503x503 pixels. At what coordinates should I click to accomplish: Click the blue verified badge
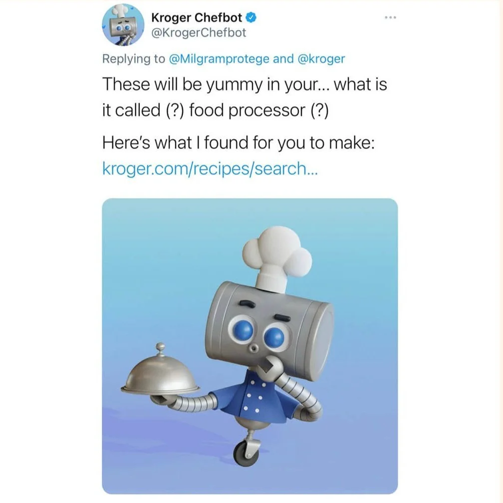point(251,18)
